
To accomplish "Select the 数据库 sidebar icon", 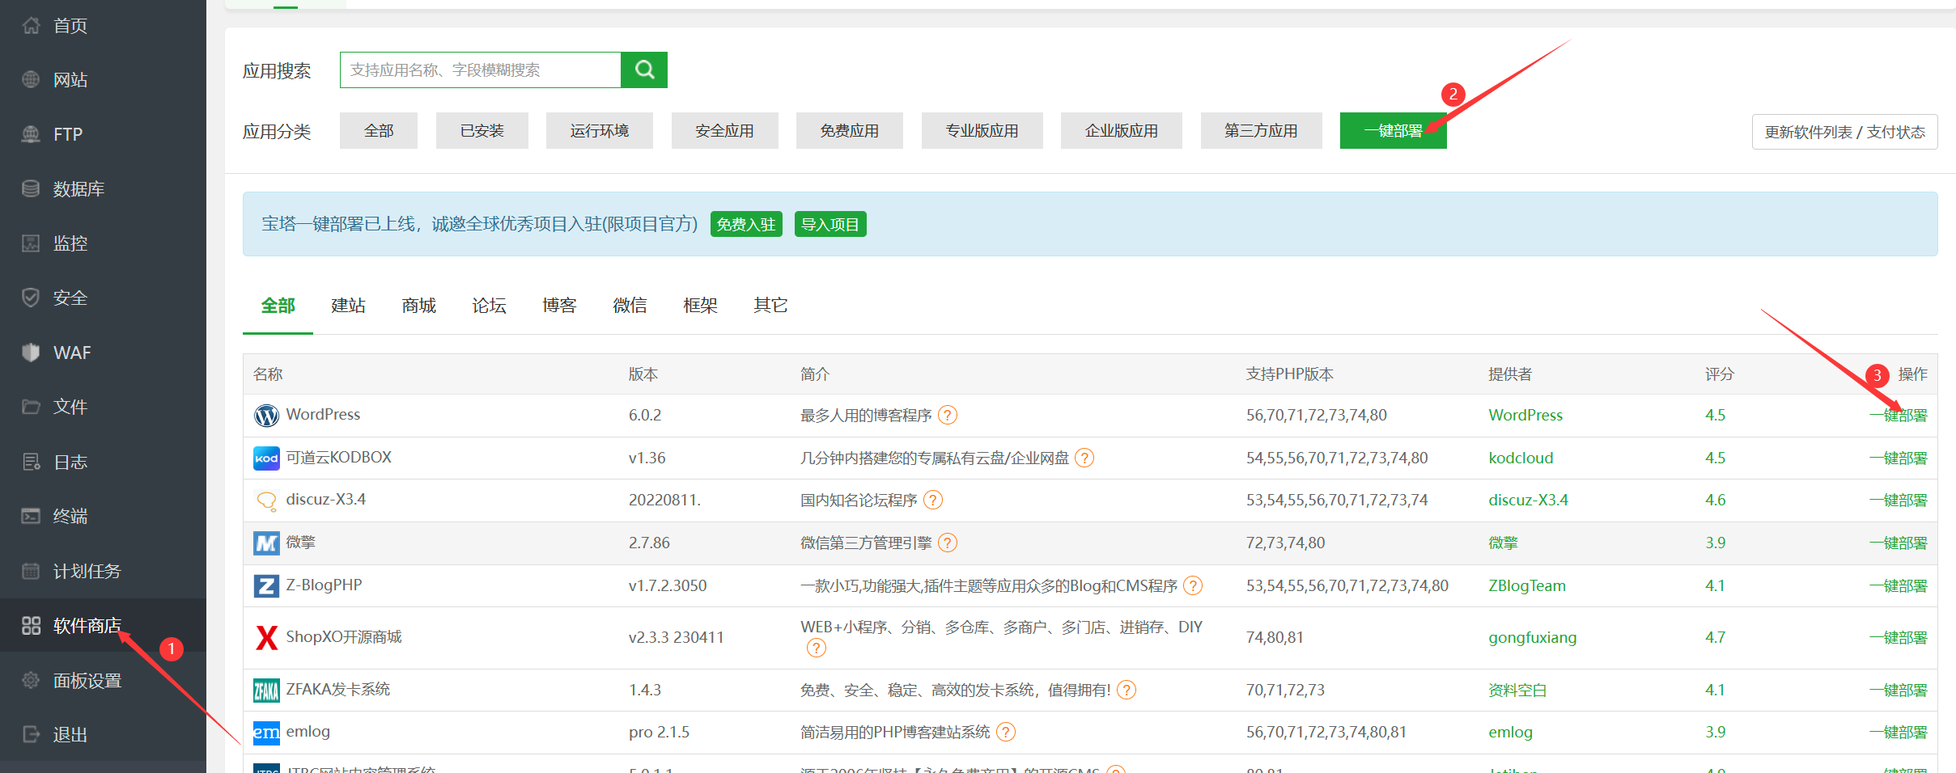I will 30,188.
